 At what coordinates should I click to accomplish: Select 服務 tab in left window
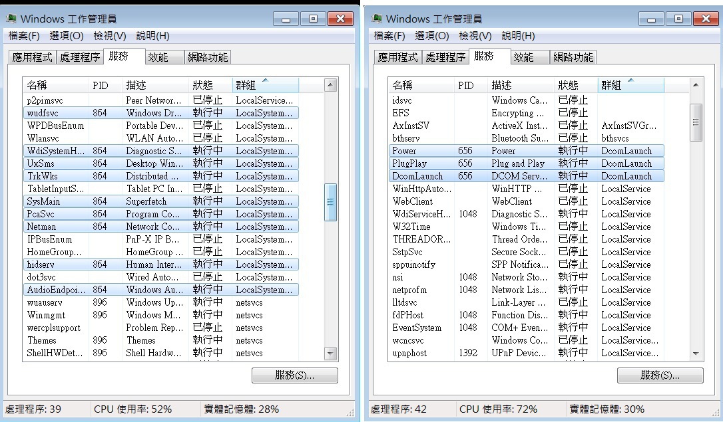124,56
